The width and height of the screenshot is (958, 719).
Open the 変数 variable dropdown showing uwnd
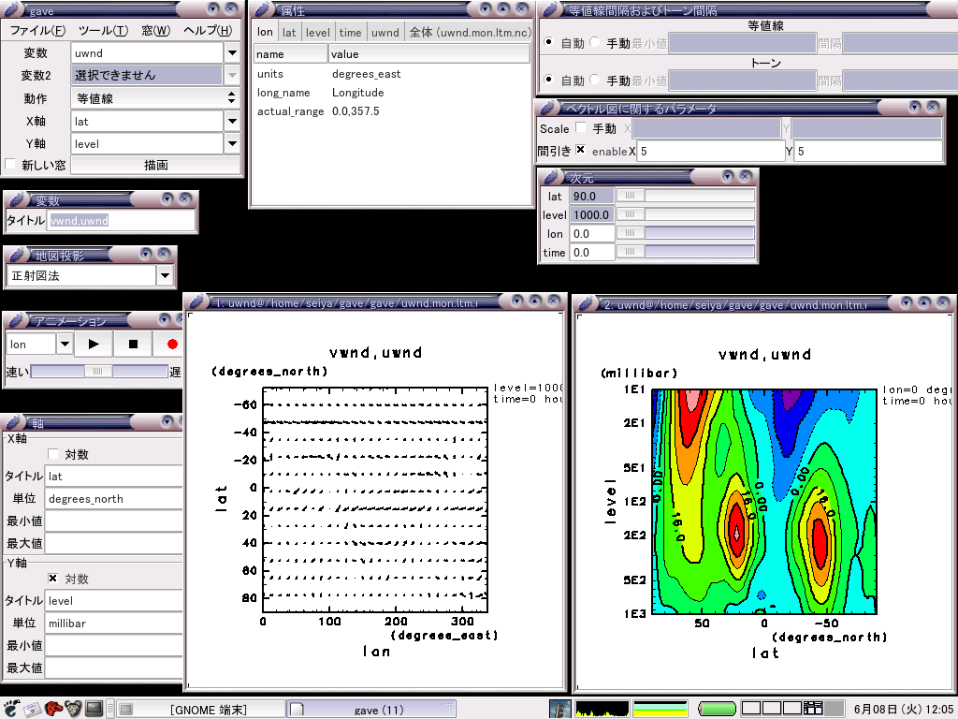(232, 53)
